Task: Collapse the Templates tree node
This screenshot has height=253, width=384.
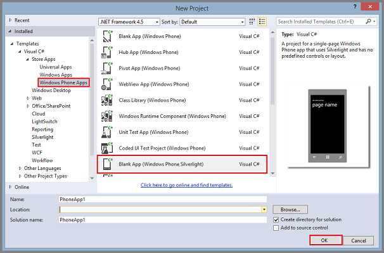Action: click(x=12, y=44)
